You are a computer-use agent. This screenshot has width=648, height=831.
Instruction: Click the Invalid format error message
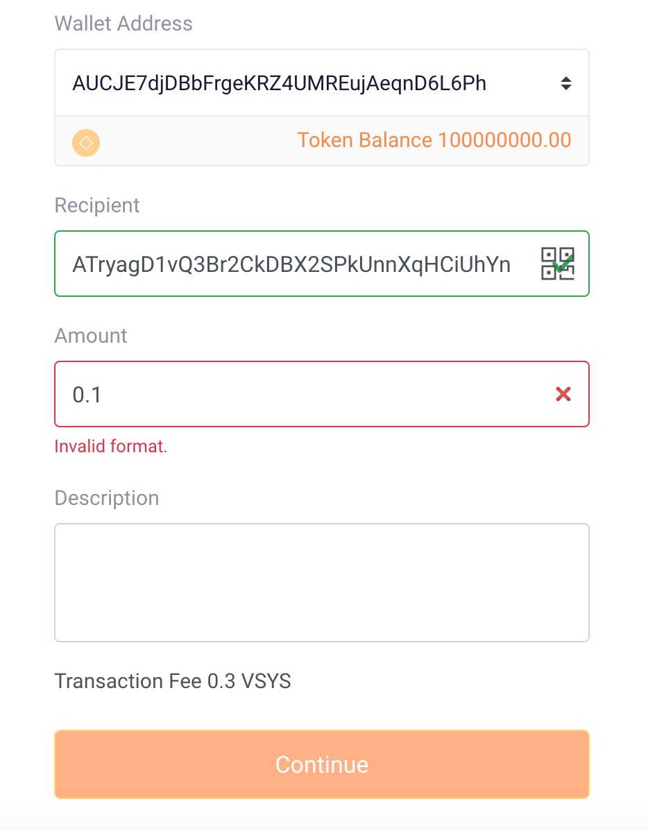(x=111, y=446)
